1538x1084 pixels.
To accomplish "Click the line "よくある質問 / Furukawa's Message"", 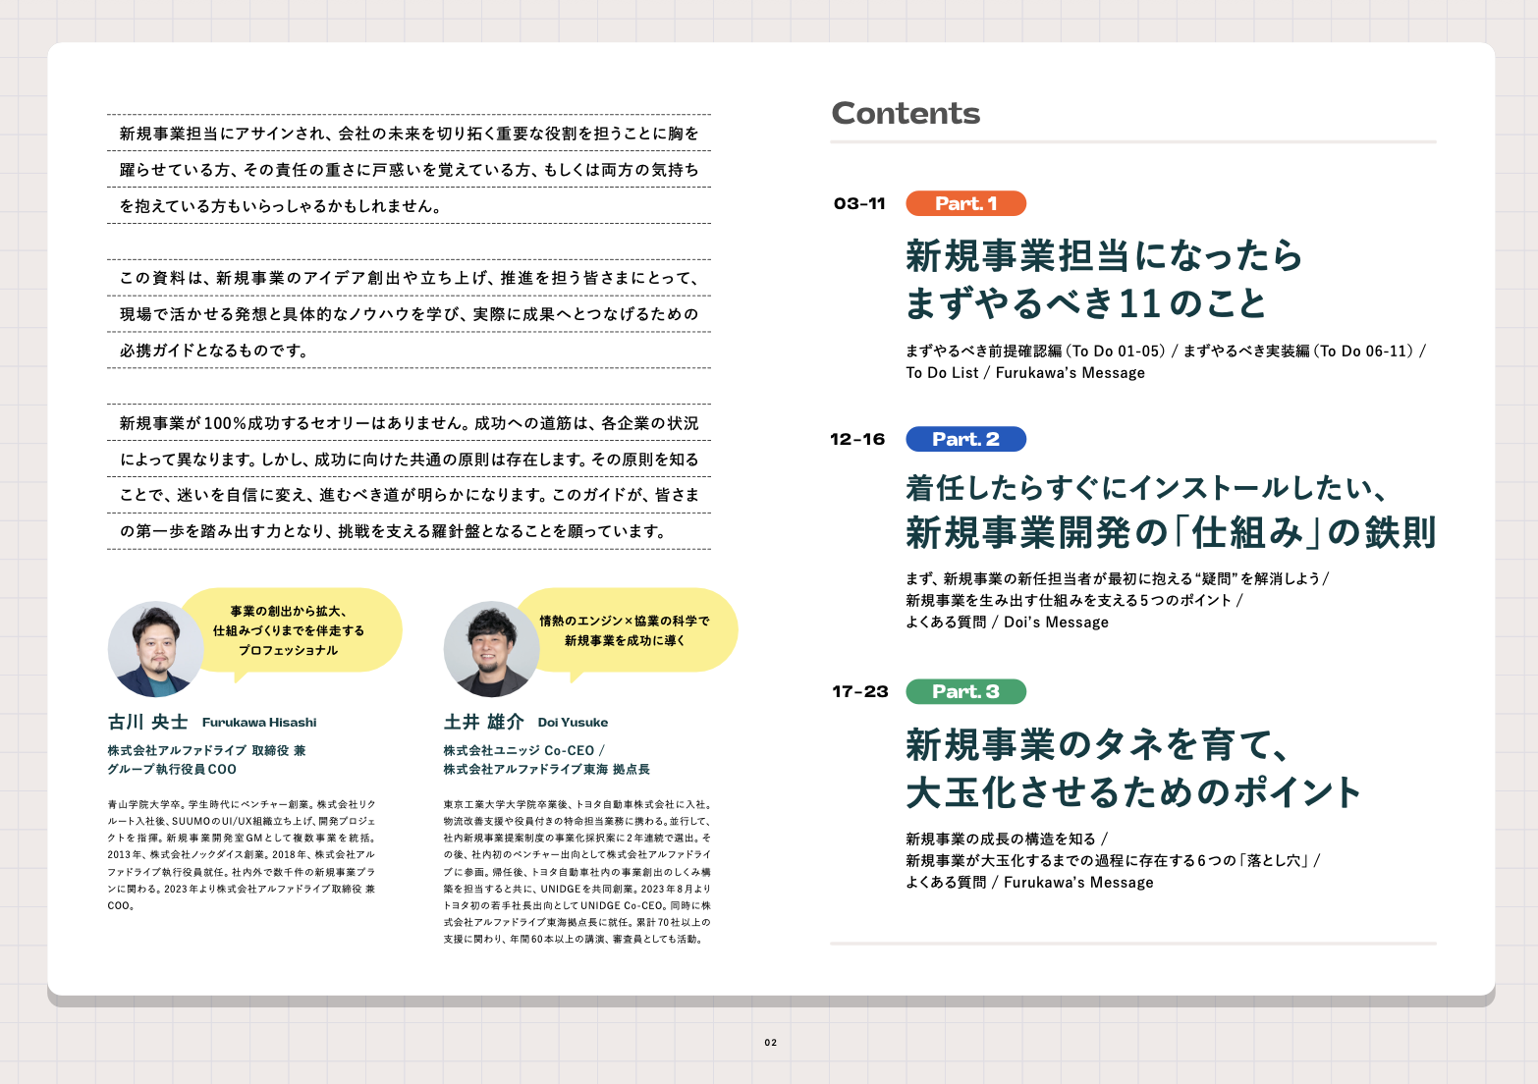I will coord(1029,883).
